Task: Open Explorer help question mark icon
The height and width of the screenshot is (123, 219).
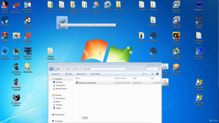Action: coord(157,74)
